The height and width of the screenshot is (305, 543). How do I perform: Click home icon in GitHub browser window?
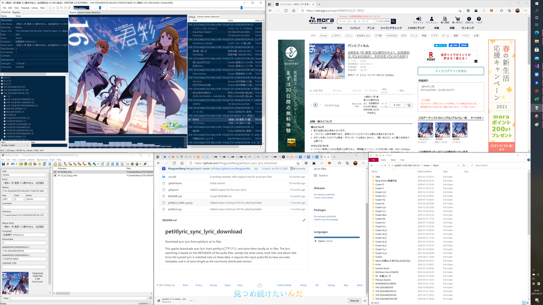[182, 163]
